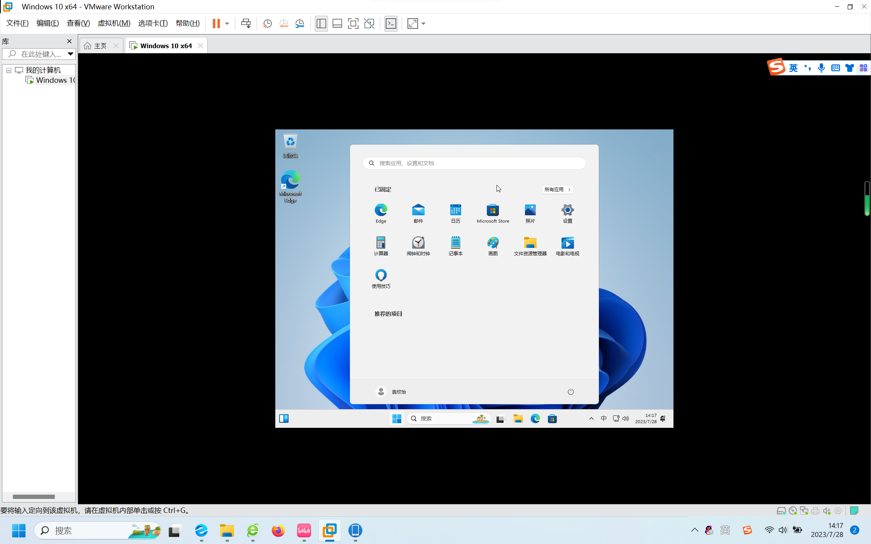Open Firefox from host taskbar

click(x=278, y=530)
